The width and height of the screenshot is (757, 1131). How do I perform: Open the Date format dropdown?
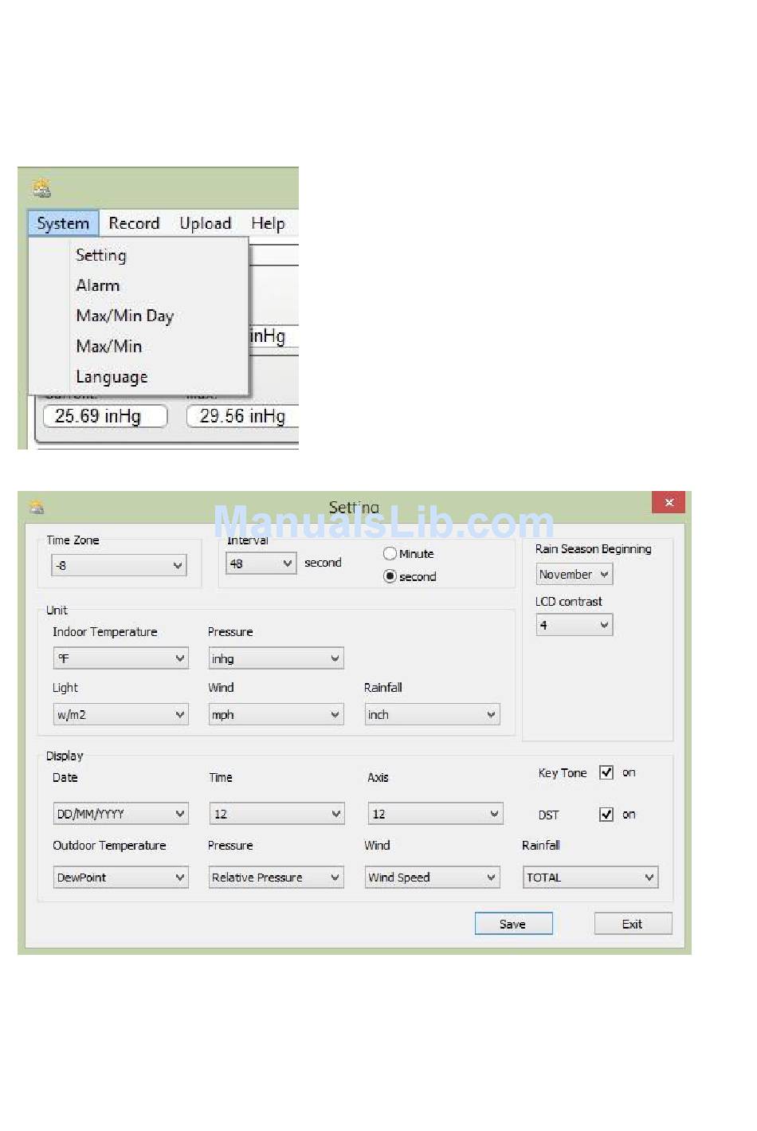click(120, 814)
